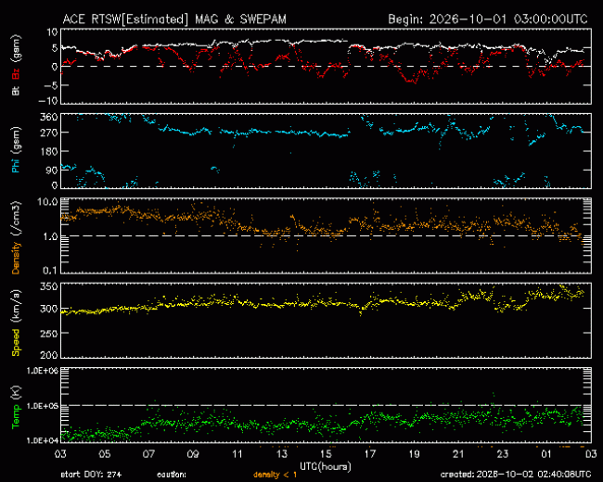603x482 pixels.
Task: Click the 'start DOY: 274' text
Action: 91,475
